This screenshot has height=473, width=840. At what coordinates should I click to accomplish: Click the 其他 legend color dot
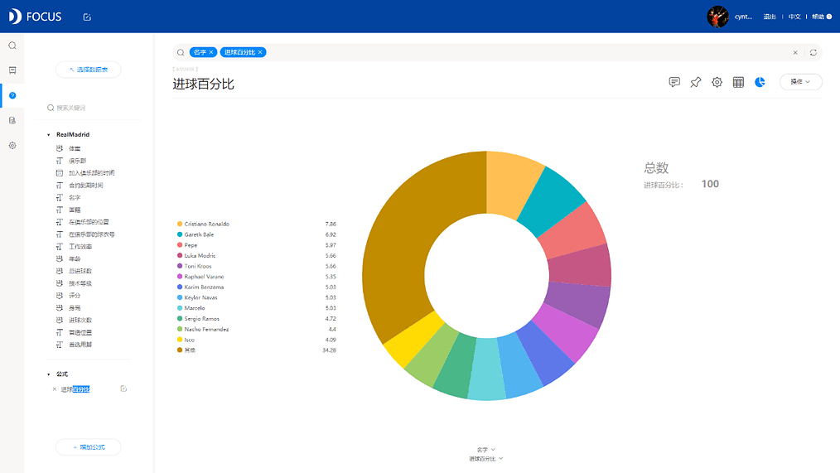tap(180, 350)
